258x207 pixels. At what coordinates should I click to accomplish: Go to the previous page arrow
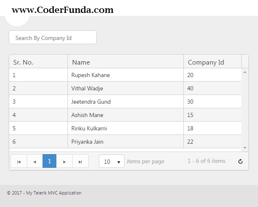(35, 162)
